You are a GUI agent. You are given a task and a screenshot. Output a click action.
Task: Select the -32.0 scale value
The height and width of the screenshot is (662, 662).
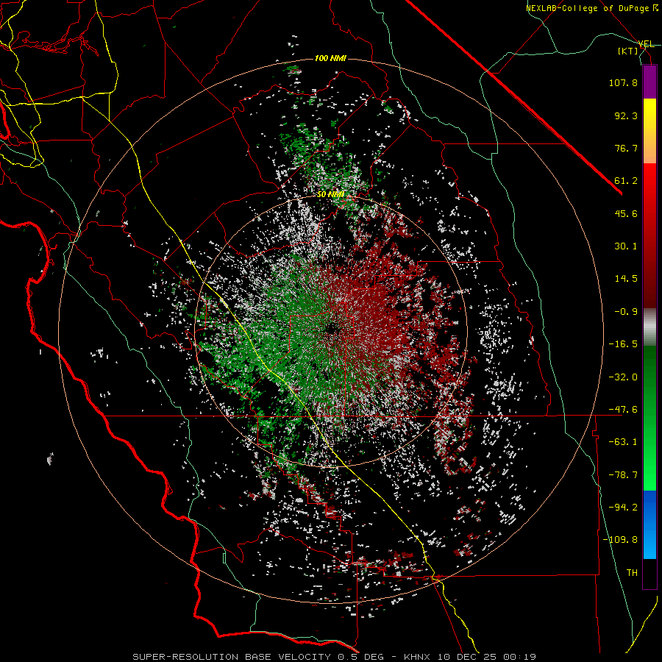pos(623,377)
